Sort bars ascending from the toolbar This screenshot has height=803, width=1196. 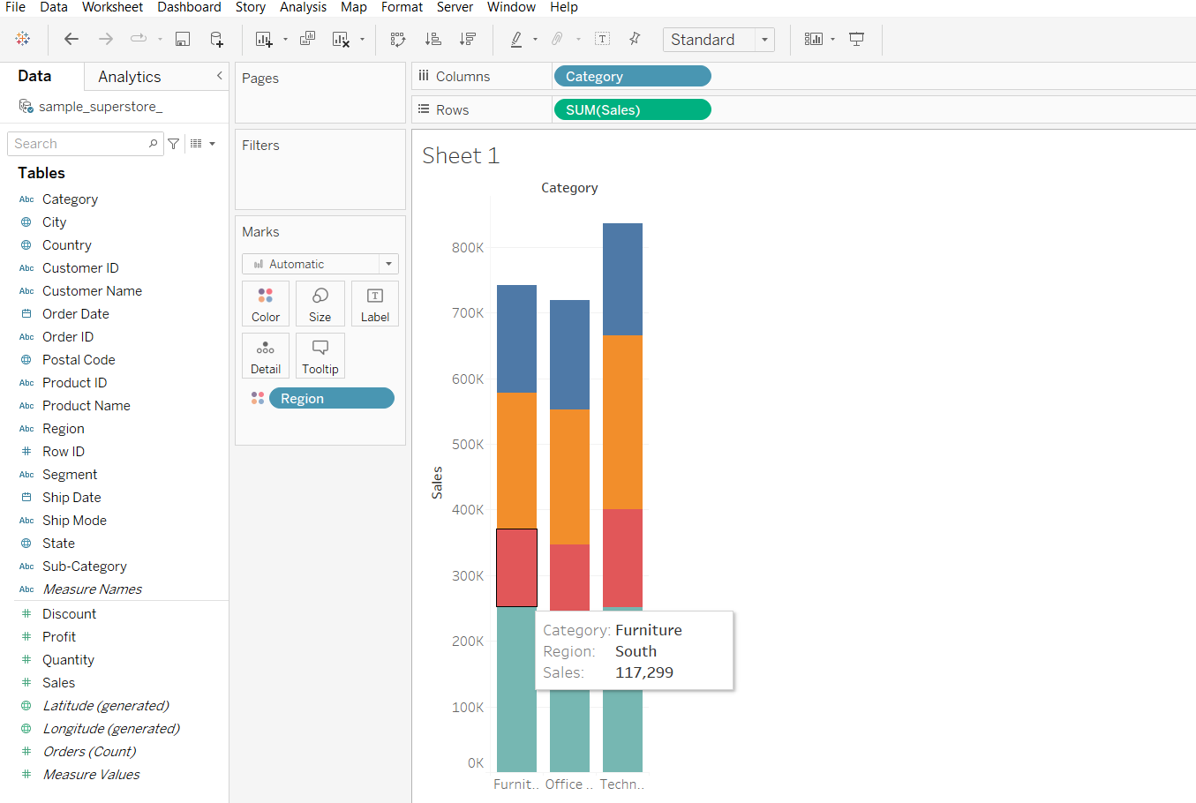(x=433, y=39)
